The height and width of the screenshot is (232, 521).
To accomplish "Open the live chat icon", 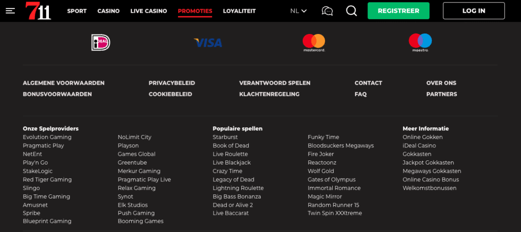I will click(x=327, y=11).
